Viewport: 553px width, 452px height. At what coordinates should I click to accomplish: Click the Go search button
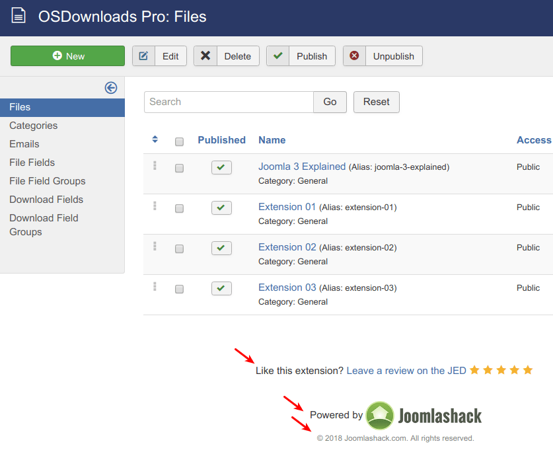[x=330, y=102]
